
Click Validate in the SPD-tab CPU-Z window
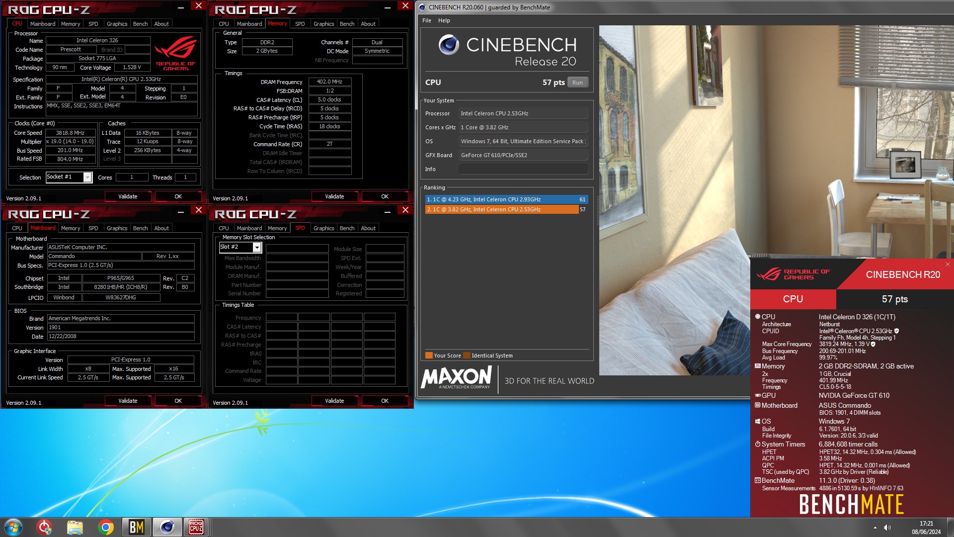click(x=334, y=401)
